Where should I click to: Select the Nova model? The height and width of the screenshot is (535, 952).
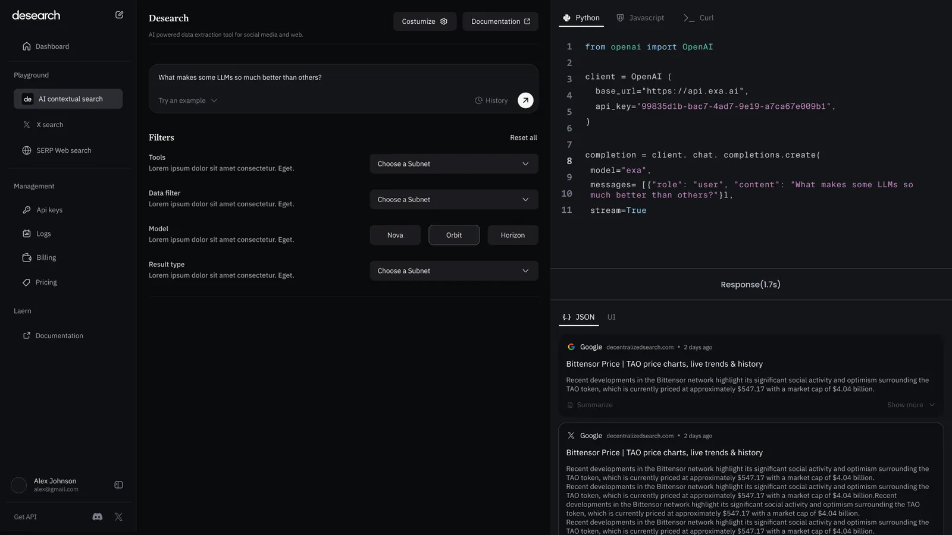coord(395,235)
